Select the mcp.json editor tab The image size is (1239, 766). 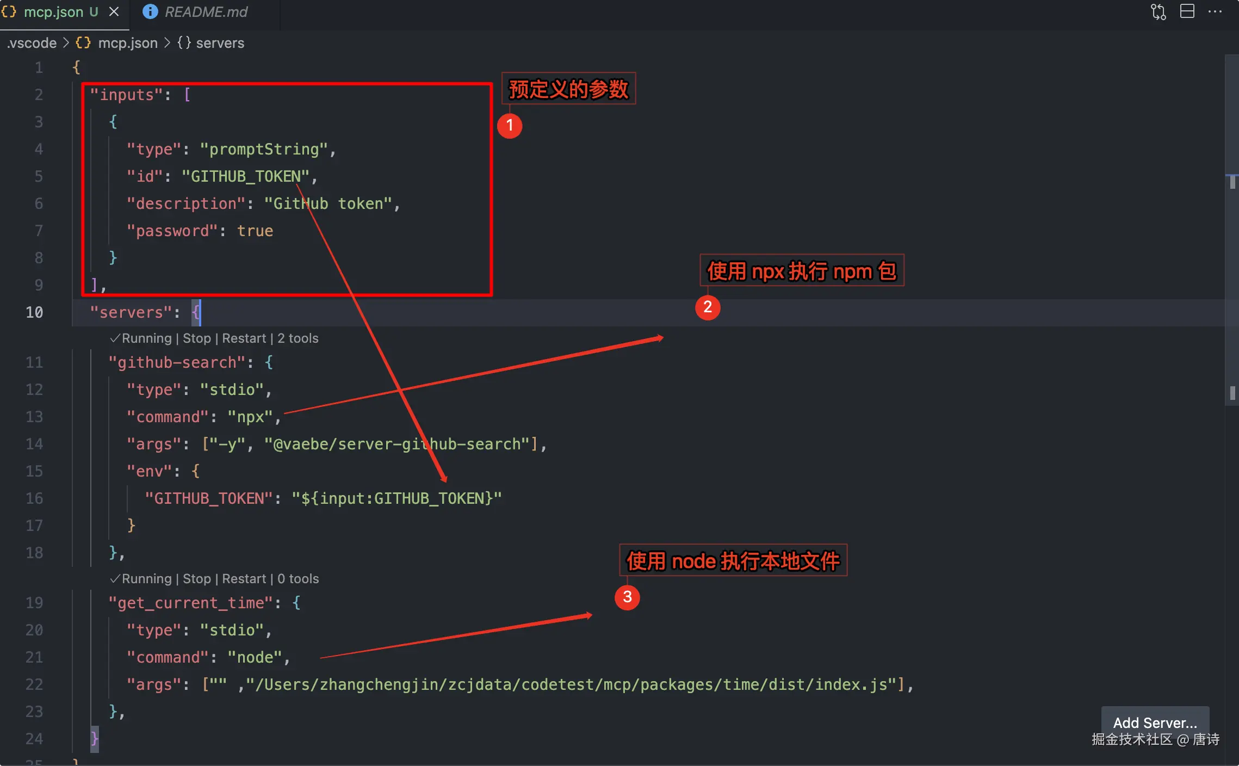click(53, 11)
